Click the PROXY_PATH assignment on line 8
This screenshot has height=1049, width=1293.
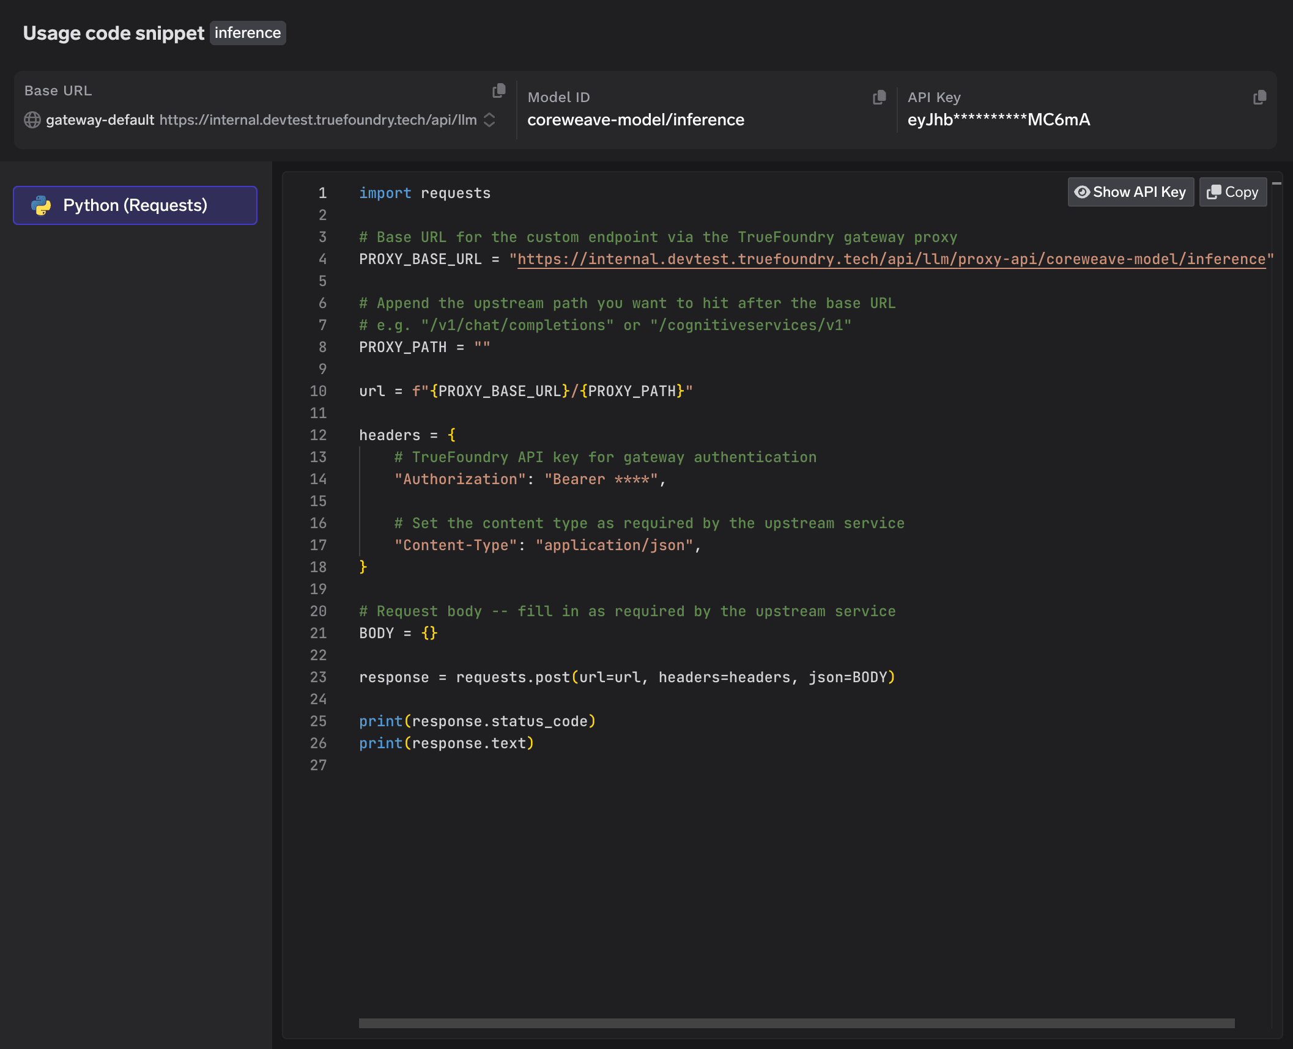tap(424, 347)
